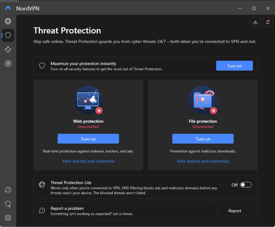Viewport: 275px width, 227px height.
Task: Turn on all security features button
Action: tap(235, 66)
